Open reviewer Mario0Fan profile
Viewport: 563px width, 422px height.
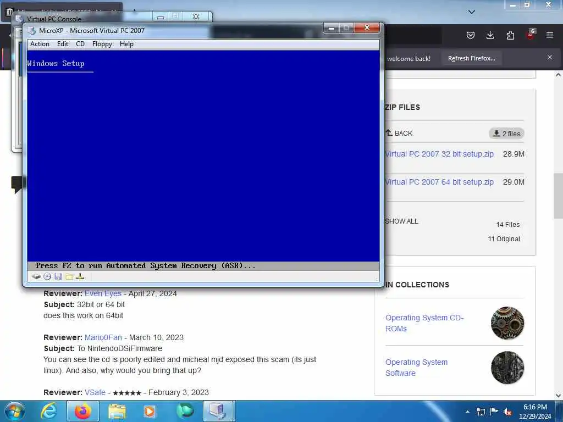click(x=103, y=338)
